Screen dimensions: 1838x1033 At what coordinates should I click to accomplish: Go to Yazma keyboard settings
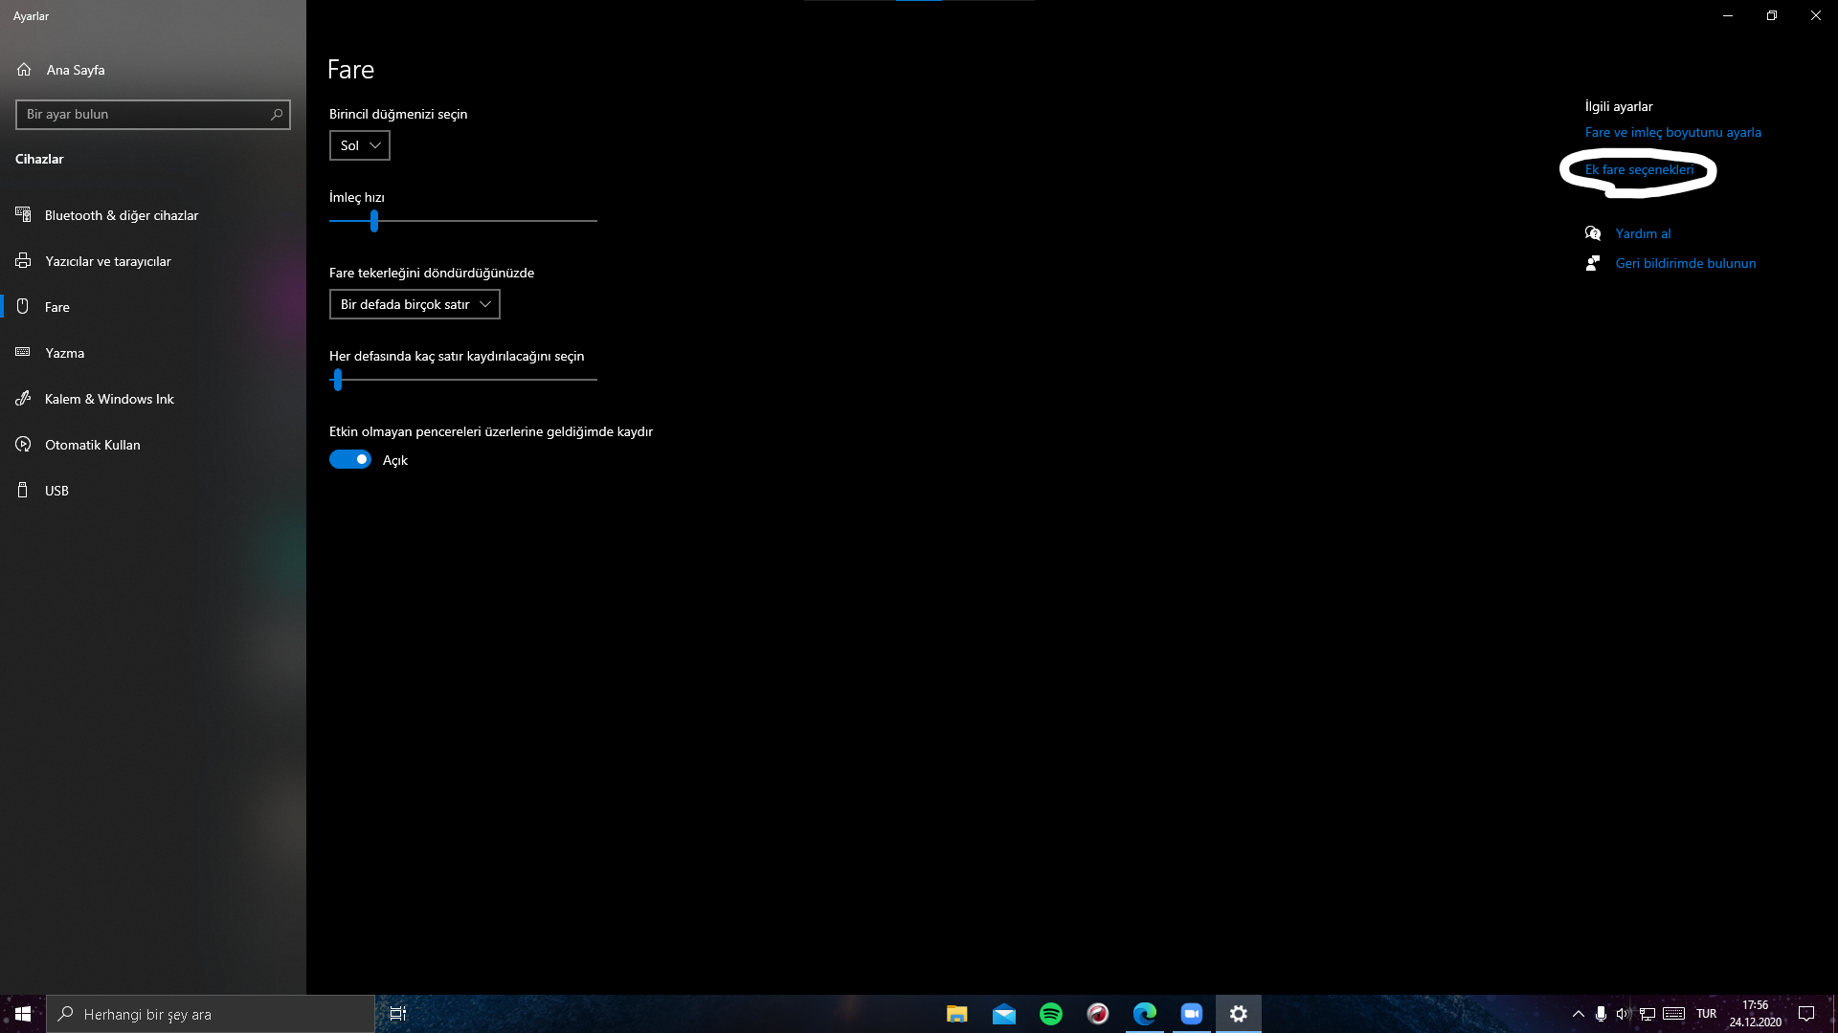[x=64, y=353]
